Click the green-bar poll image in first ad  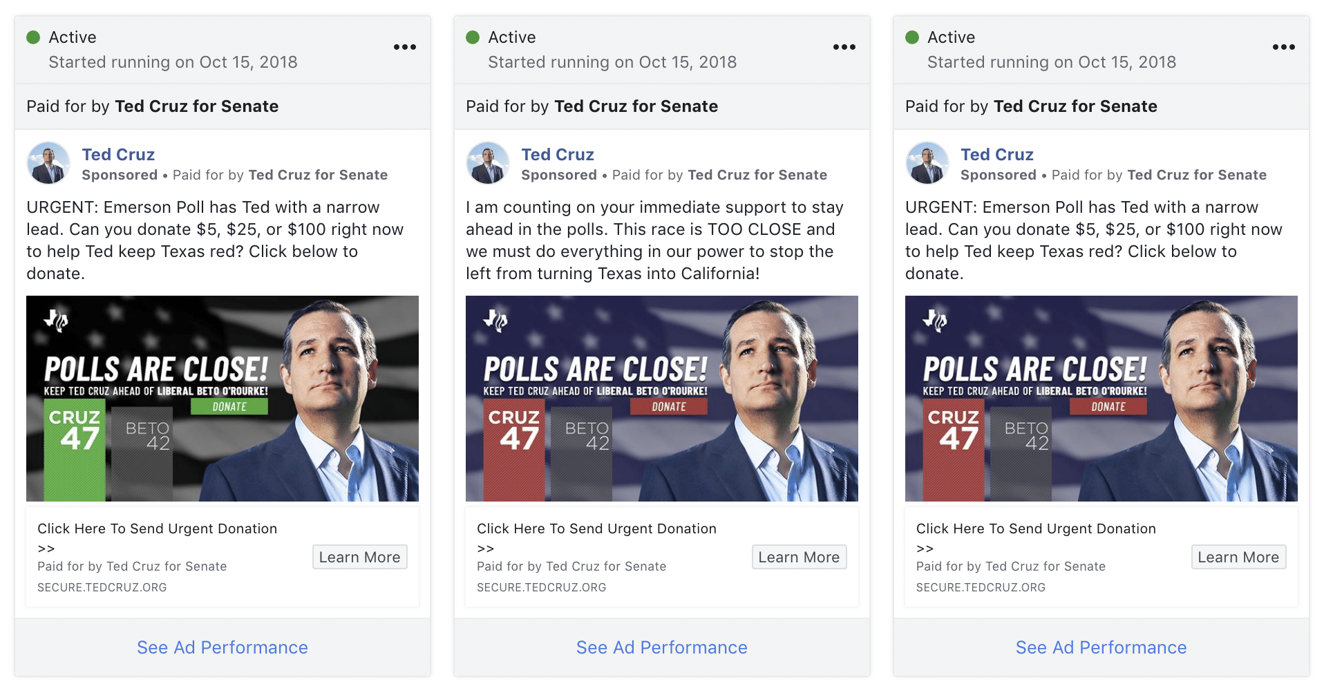coord(223,399)
